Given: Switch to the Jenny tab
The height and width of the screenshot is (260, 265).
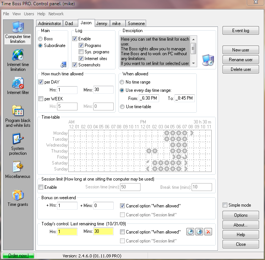Looking at the screenshot, I should click(102, 24).
